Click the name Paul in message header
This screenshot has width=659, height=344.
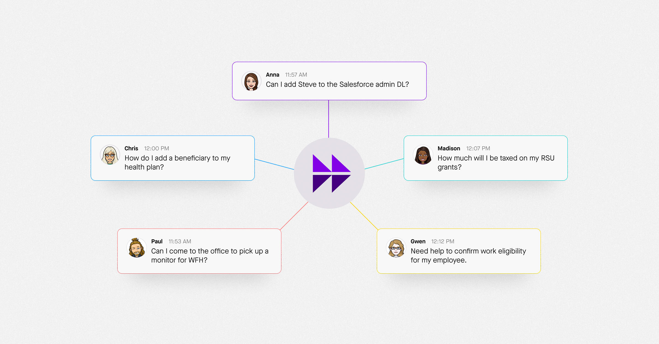[x=157, y=241]
